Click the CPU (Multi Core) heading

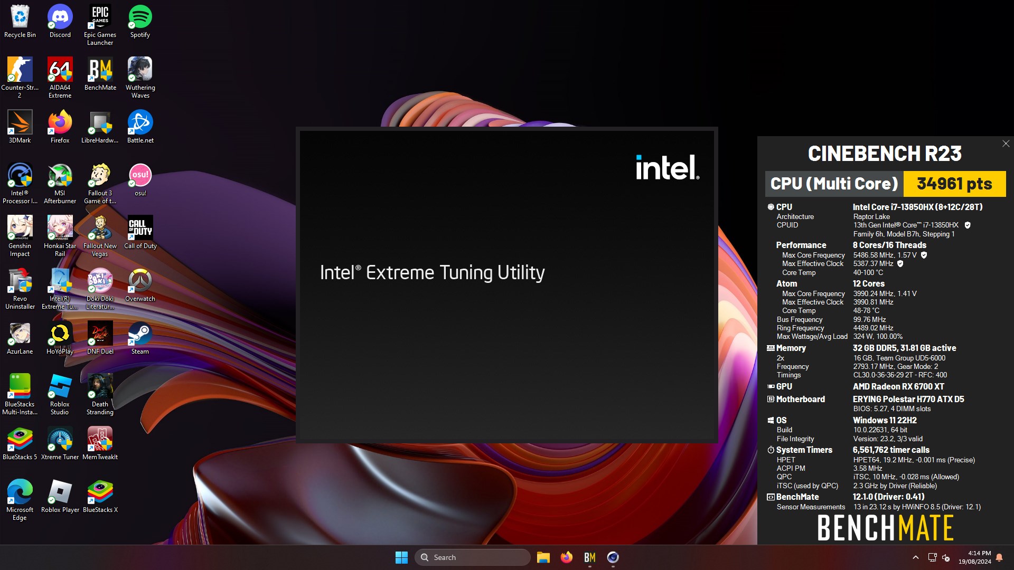pos(834,184)
